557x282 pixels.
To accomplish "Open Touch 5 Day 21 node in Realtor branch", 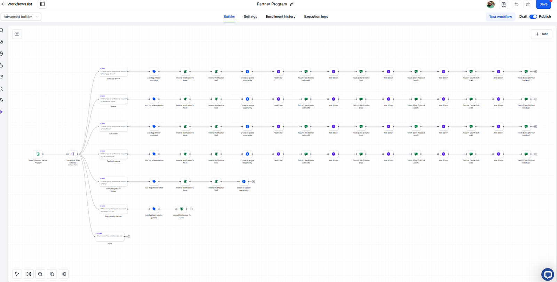I will (526, 99).
